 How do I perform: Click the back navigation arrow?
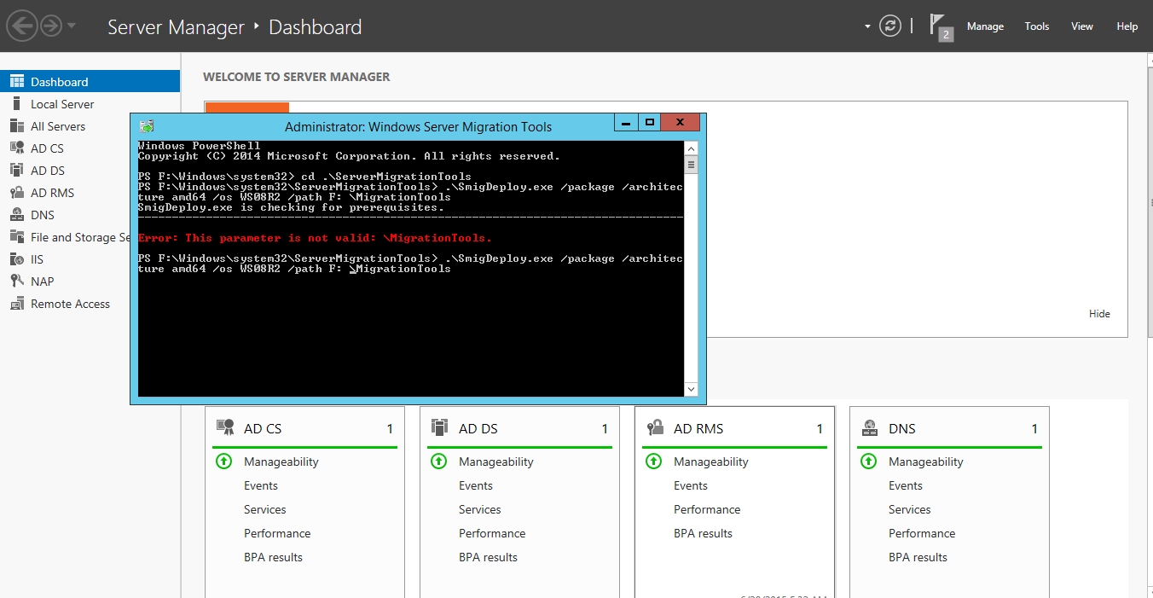(22, 26)
